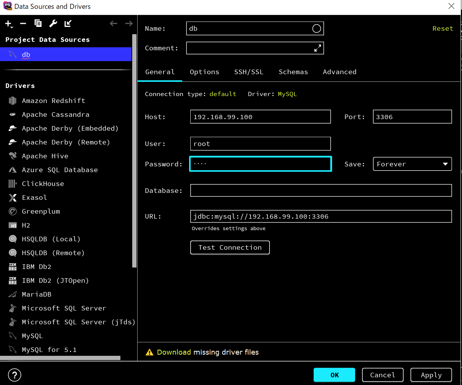462x385 pixels.
Task: Duplicate the data source using copy icon
Action: (x=38, y=24)
